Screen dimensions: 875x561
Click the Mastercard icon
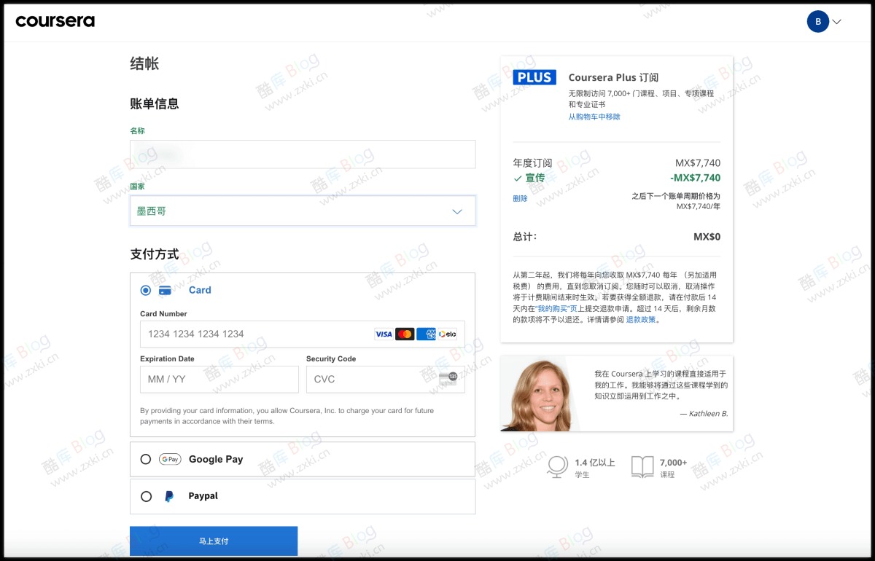(406, 334)
